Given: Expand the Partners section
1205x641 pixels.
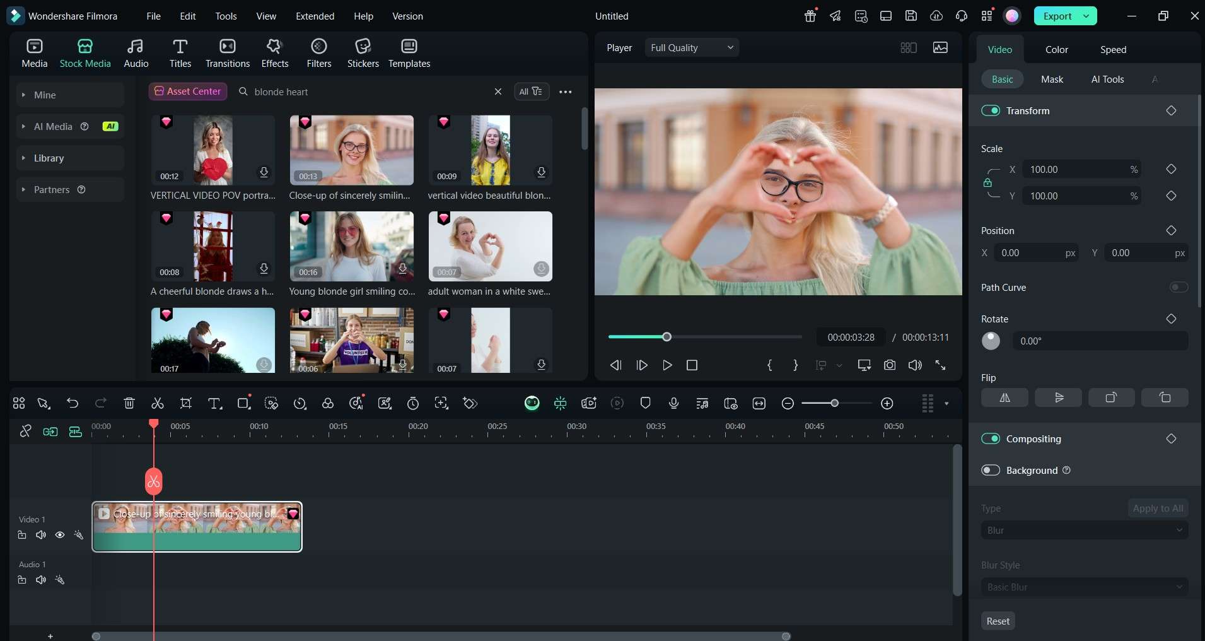Looking at the screenshot, I should pyautogui.click(x=70, y=189).
